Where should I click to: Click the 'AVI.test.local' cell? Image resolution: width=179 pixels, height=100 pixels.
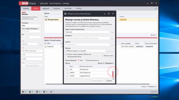click(x=96, y=69)
